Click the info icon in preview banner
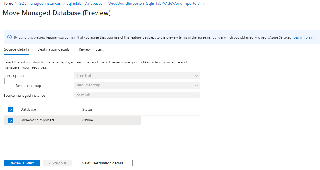The height and width of the screenshot is (170, 320). pyautogui.click(x=9, y=37)
